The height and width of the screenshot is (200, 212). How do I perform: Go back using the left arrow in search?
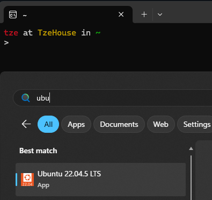tap(26, 124)
